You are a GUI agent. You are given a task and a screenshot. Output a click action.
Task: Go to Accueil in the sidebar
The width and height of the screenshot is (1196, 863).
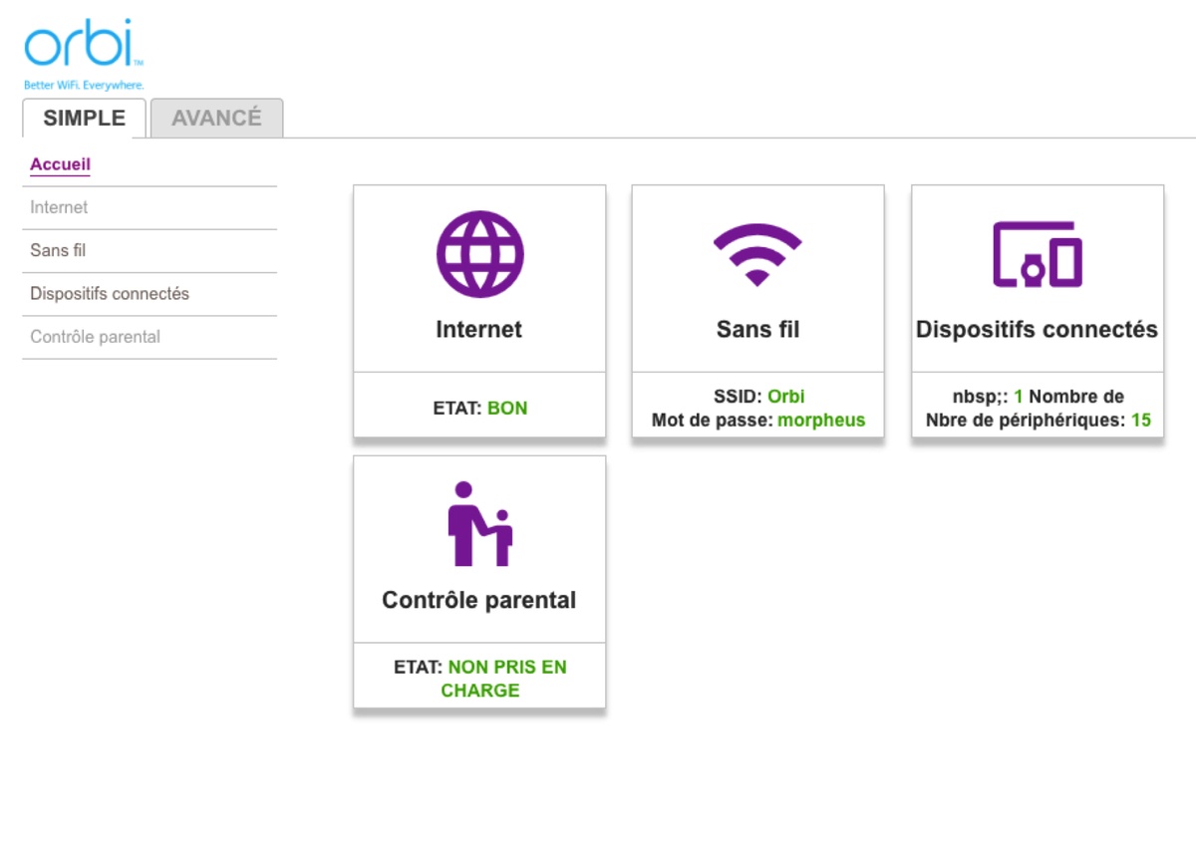click(60, 164)
